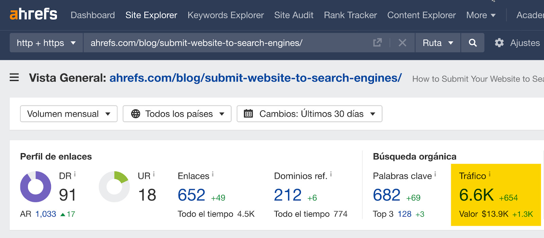Click the 212 referring domains number
This screenshot has width=544, height=238.
(x=288, y=195)
